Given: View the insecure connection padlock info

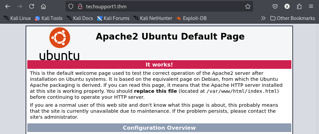Looking at the screenshot, I should coord(80,7).
